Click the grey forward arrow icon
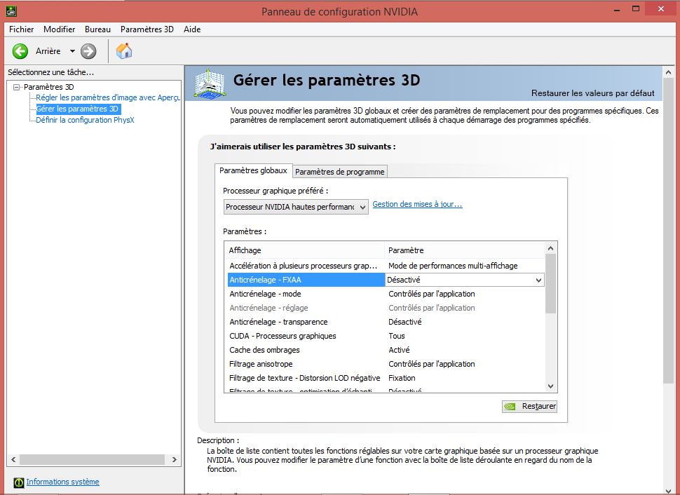The width and height of the screenshot is (680, 495). (x=88, y=51)
